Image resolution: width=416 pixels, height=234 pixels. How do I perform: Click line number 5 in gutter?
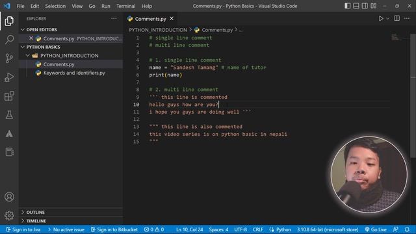point(137,68)
